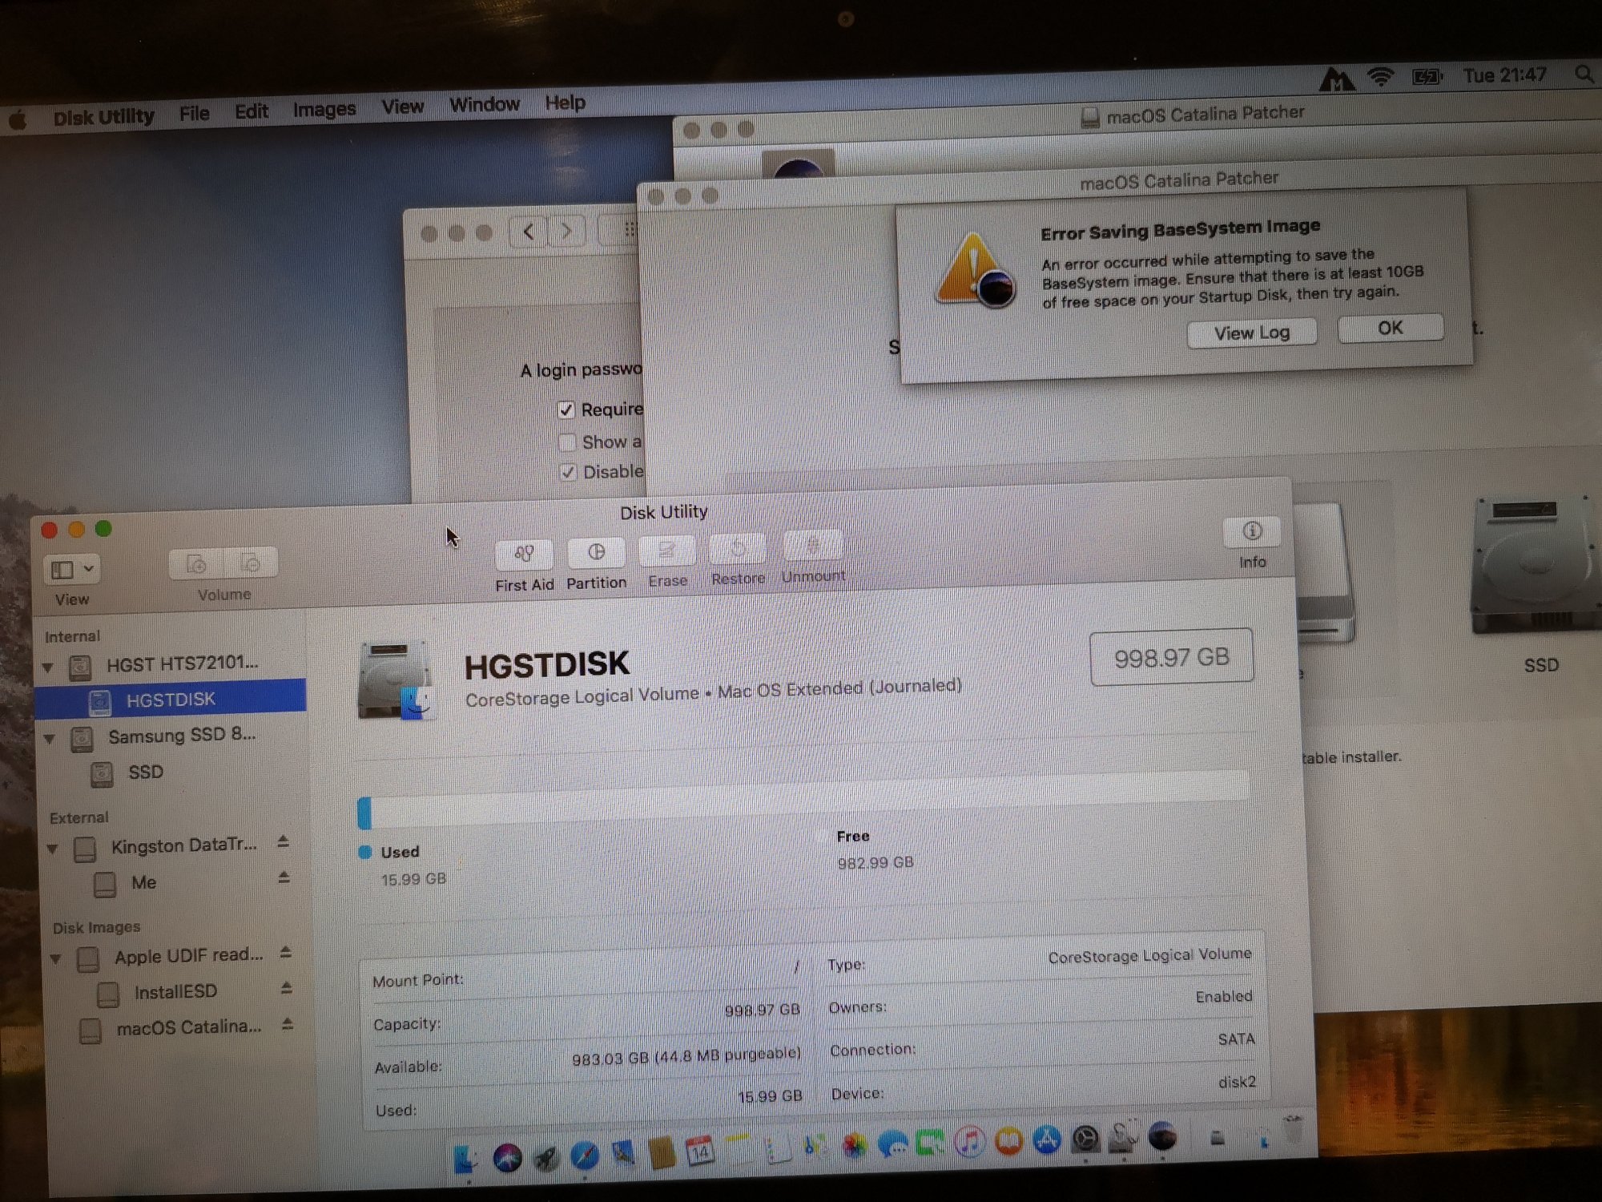Click the First Aid toolbar icon
The image size is (1602, 1202).
click(524, 555)
